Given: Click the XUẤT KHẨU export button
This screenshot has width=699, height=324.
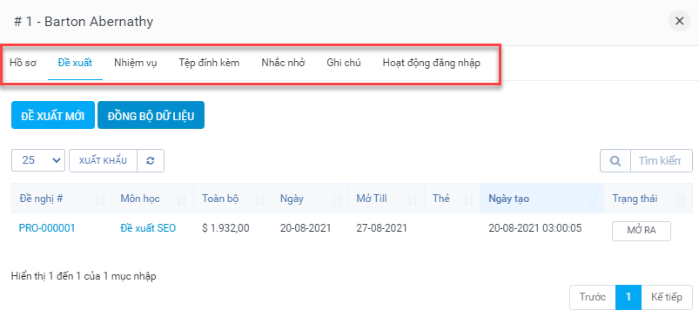Looking at the screenshot, I should 103,160.
